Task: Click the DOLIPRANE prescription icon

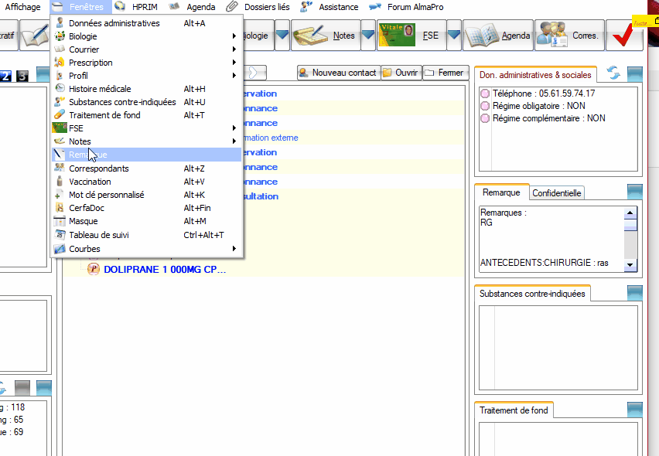Action: coord(94,269)
